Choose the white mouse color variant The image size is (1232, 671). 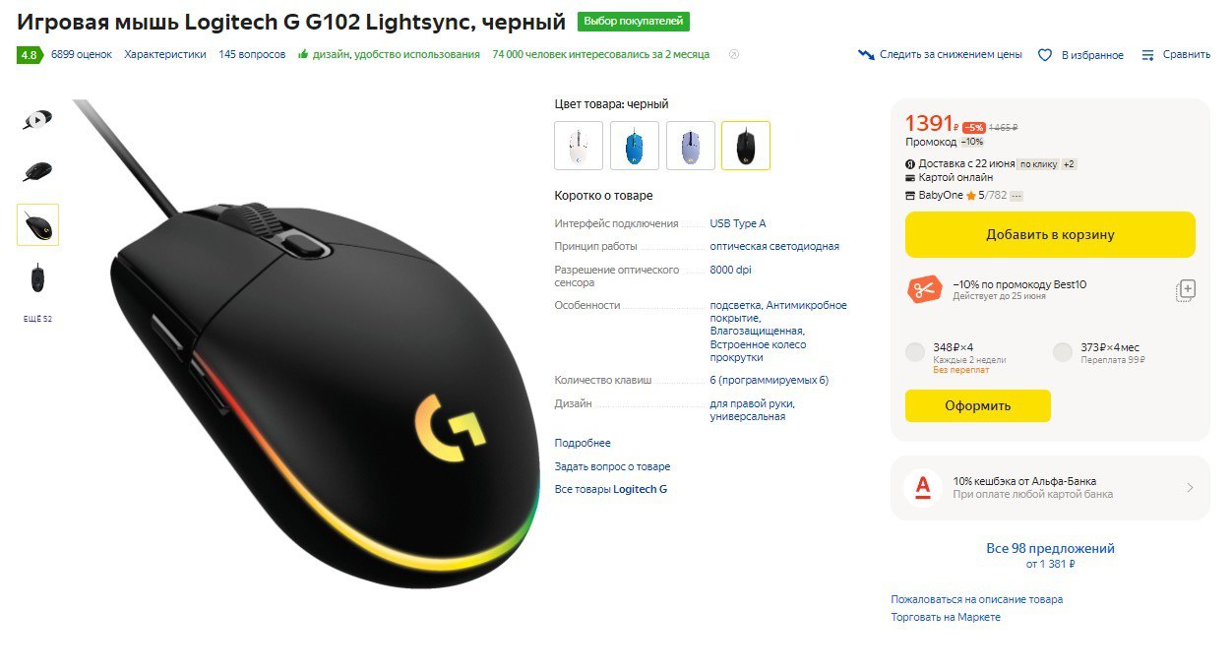pyautogui.click(x=579, y=146)
